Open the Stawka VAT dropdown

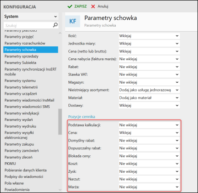coord(149,74)
